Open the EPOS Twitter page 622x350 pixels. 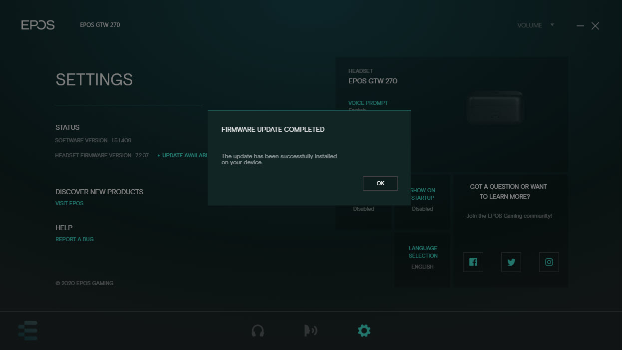(x=511, y=262)
